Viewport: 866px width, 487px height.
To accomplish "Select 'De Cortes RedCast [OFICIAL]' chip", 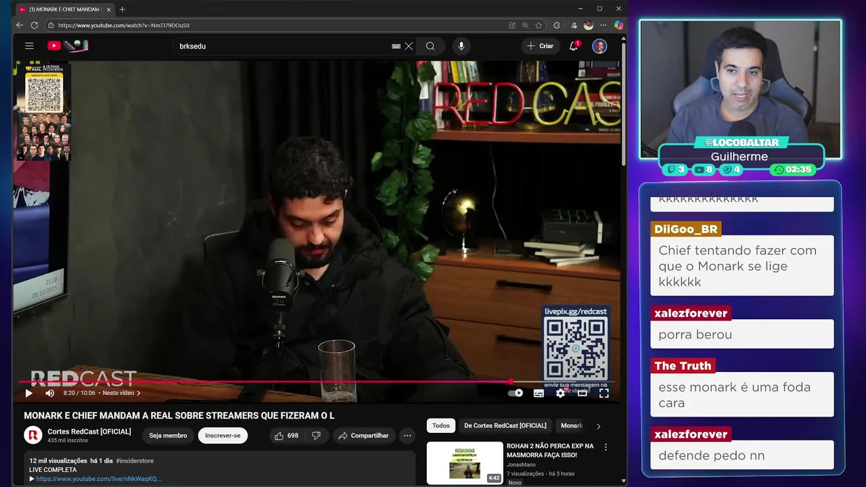I will coord(505,425).
